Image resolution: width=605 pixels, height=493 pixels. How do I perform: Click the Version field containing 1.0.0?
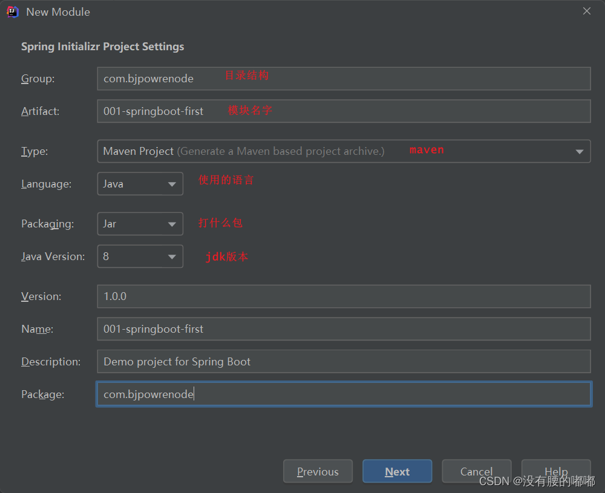point(344,296)
